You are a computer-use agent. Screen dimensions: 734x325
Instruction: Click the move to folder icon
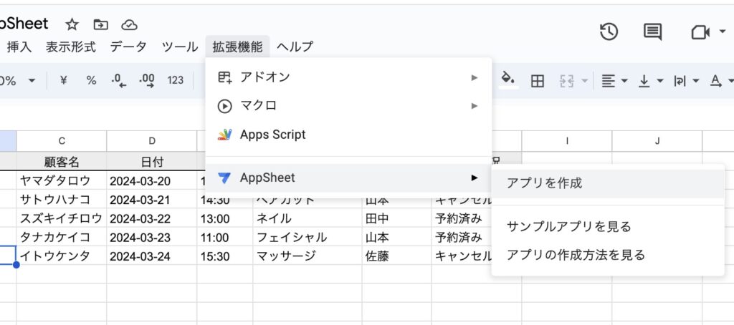(100, 24)
